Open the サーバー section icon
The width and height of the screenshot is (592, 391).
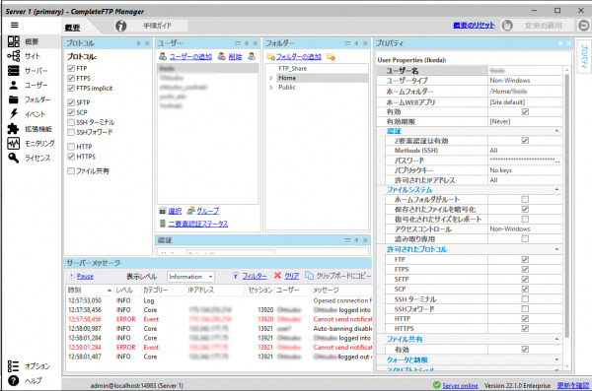tap(13, 71)
